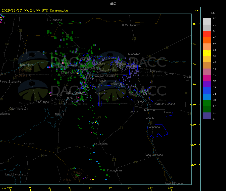The image size is (226, 191).
Task: Click the Bowen map label
Action: pyautogui.click(x=167, y=112)
